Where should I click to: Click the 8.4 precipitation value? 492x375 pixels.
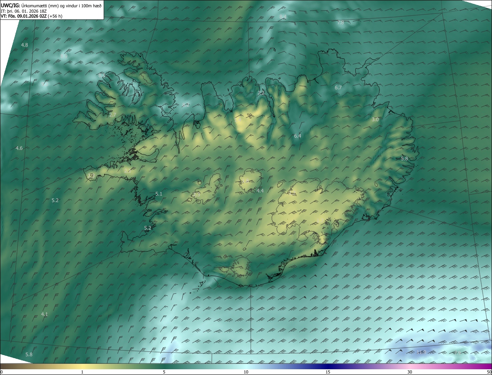click(x=283, y=16)
